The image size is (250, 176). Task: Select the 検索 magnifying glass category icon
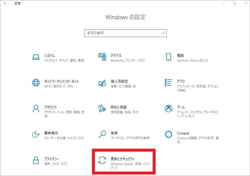102,134
